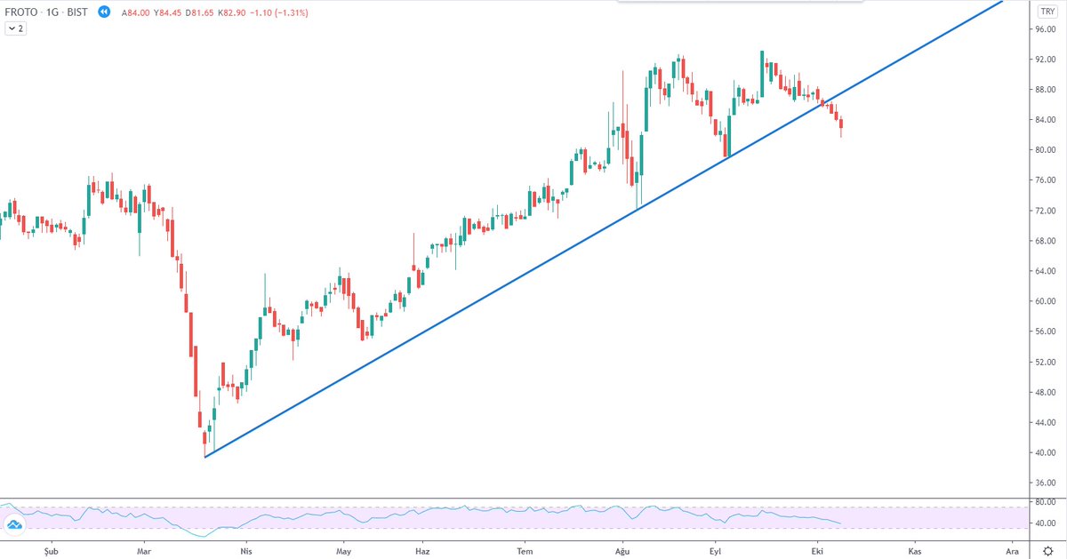Open chart settings gear icon
This screenshot has height=559, width=1067.
pyautogui.click(x=1047, y=551)
